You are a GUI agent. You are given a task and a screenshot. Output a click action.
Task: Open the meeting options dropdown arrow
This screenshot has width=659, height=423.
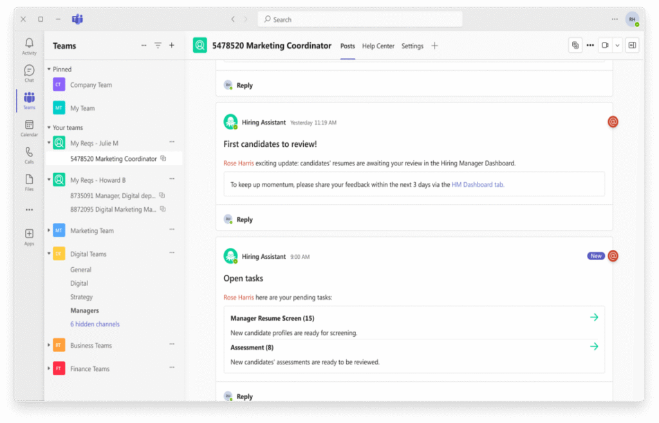(617, 45)
